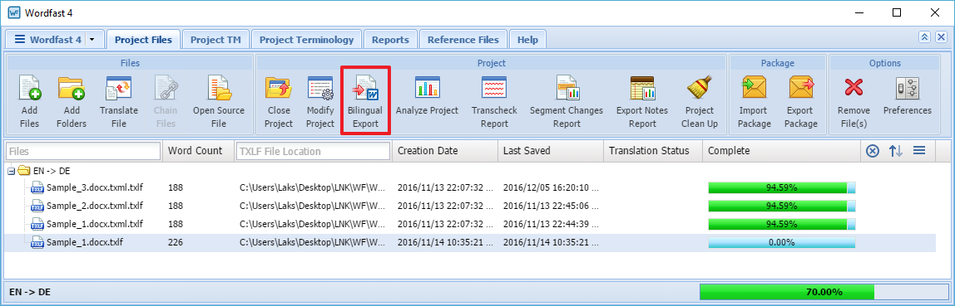The width and height of the screenshot is (955, 306).
Task: Click the Translation Status column header
Action: tap(653, 151)
